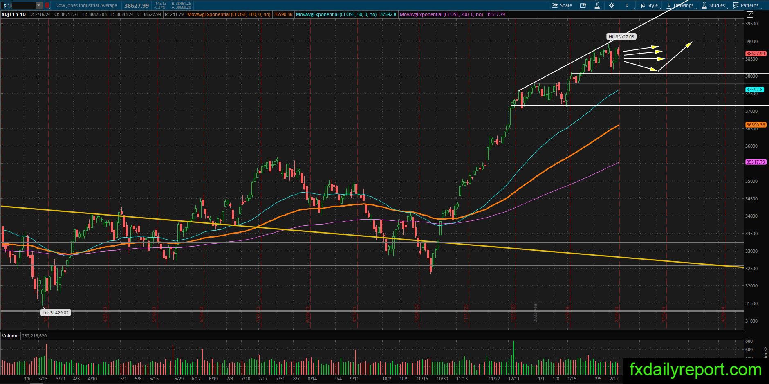Click the 37592.8 EMA value in header
The width and height of the screenshot is (769, 384).
(x=388, y=14)
